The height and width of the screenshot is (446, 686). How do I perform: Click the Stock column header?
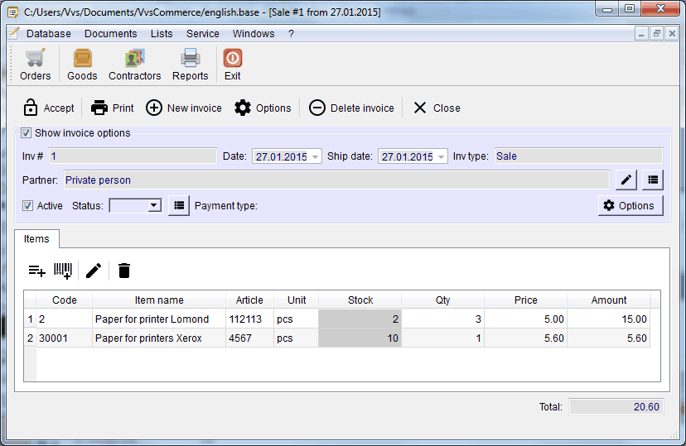(360, 300)
